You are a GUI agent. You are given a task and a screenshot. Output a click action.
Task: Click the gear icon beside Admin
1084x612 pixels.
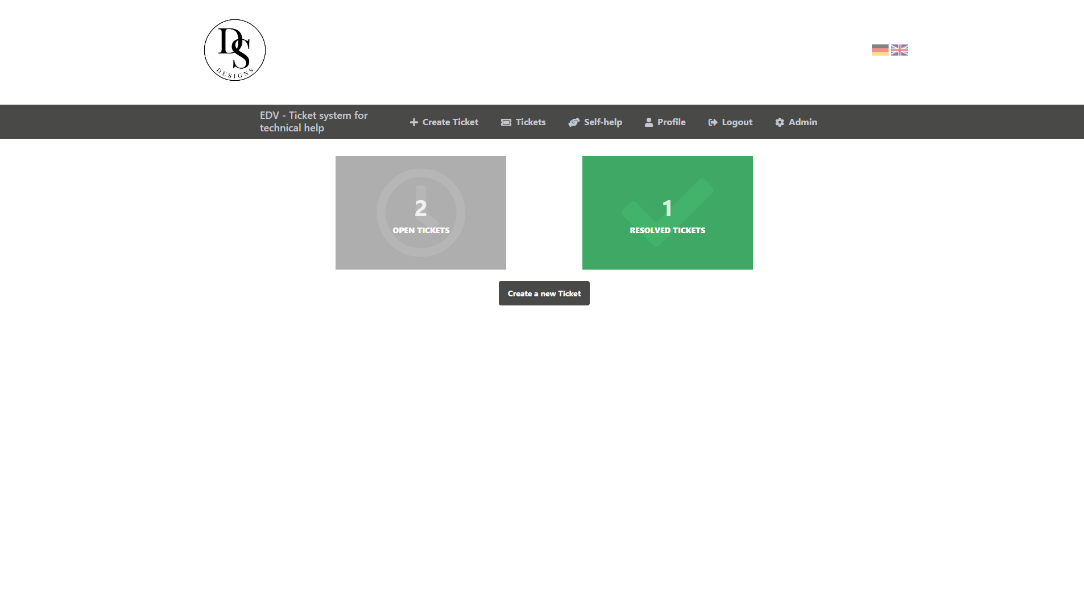779,122
